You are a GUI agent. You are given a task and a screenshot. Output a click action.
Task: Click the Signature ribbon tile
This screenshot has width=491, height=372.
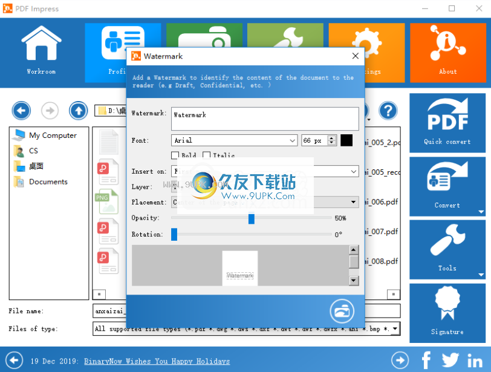(447, 313)
